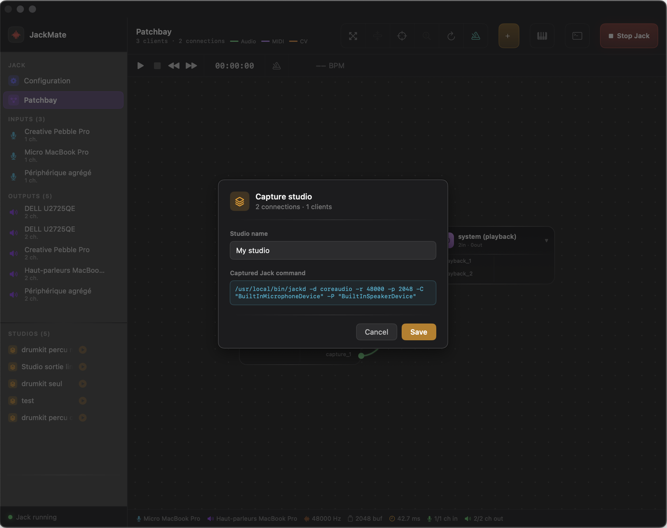Launch the 'drumkit seul' studio play icon
Image resolution: width=667 pixels, height=528 pixels.
pos(82,384)
